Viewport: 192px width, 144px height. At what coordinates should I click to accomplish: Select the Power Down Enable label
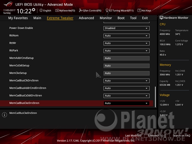[x=21, y=28]
